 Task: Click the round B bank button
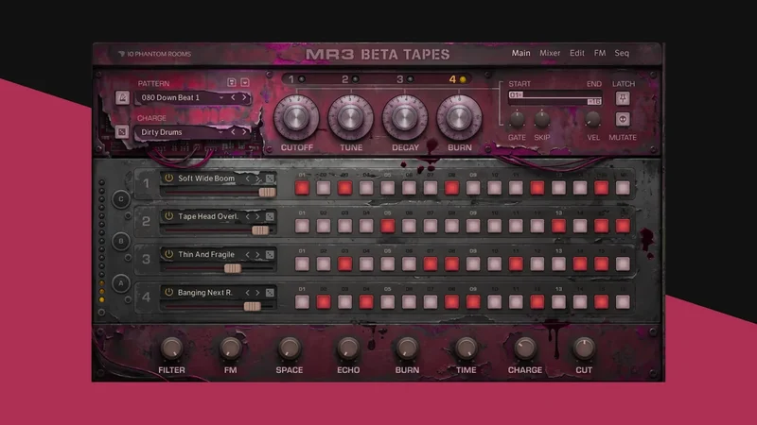coord(121,241)
